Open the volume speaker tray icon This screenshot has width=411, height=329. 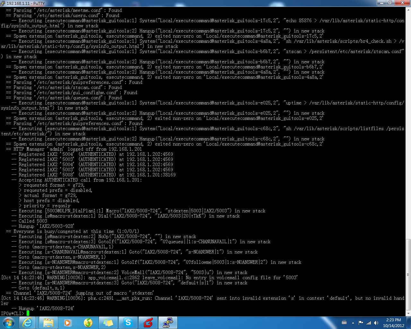point(376,323)
